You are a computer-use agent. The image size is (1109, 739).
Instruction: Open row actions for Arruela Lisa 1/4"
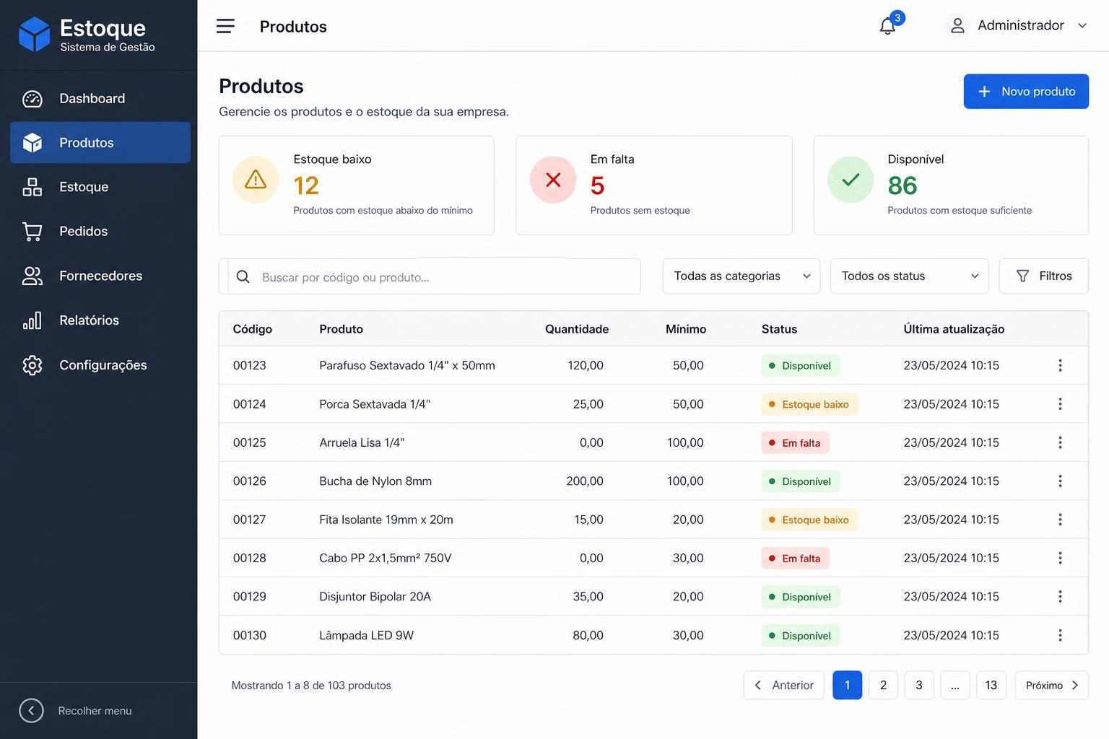(x=1060, y=442)
